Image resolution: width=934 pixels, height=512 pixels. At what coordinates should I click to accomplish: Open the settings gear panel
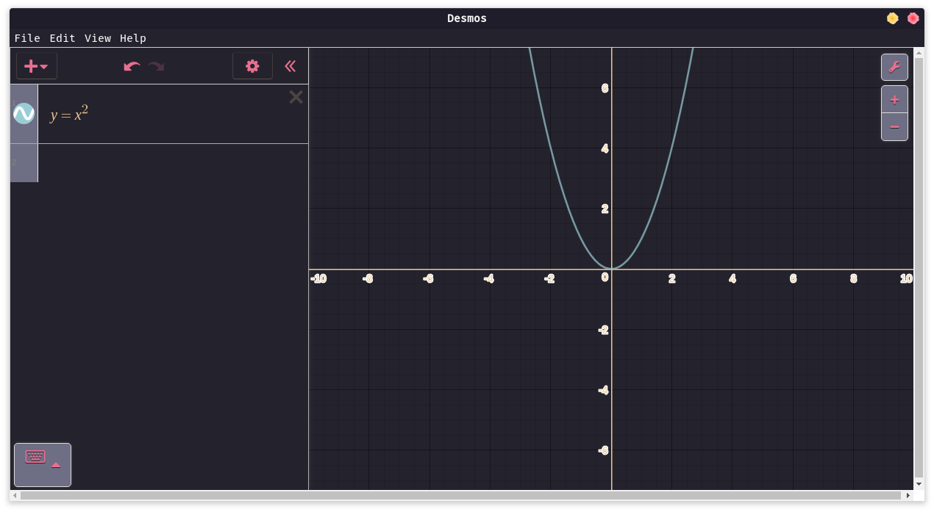click(x=252, y=65)
